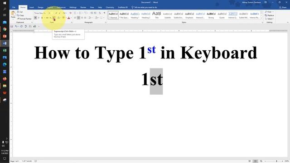Copy the selected text
This screenshot has height=163, width=290.
pos(20,15)
